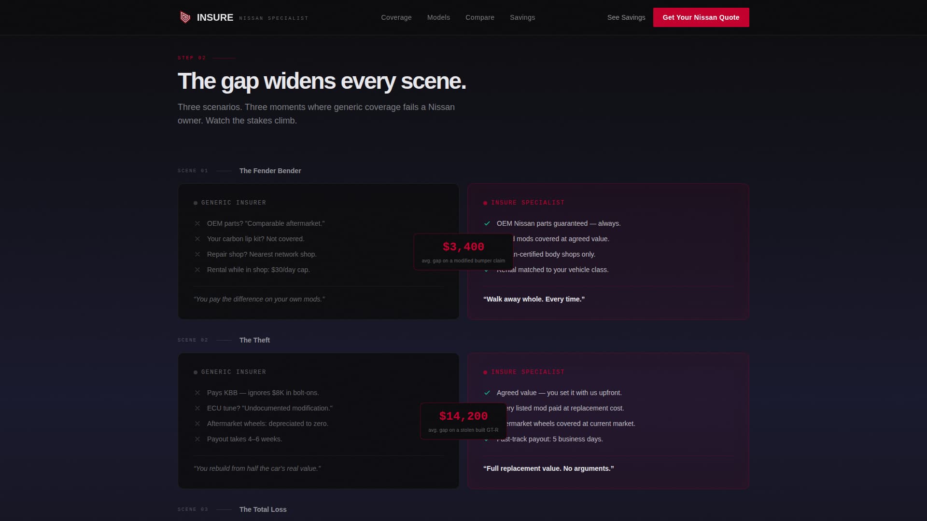Screen dimensions: 927x521
Task: Click the STEP 02 label
Action: (x=192, y=58)
